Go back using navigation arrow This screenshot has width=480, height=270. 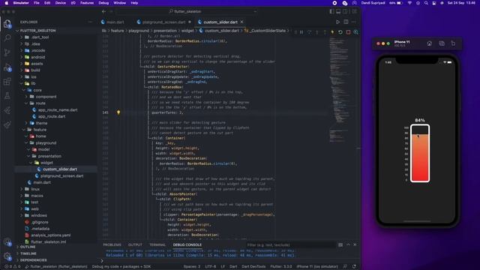coord(103,11)
